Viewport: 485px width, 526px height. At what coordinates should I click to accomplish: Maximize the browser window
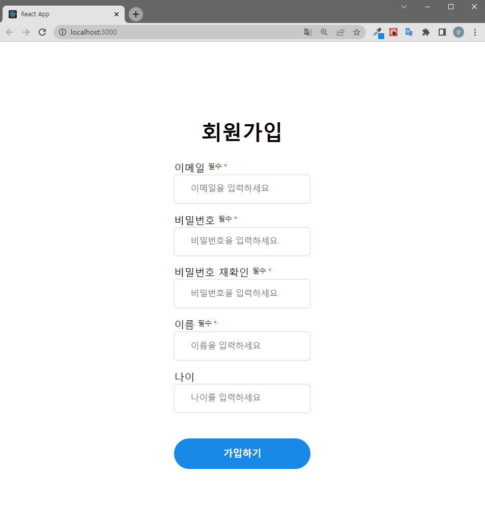pos(451,7)
